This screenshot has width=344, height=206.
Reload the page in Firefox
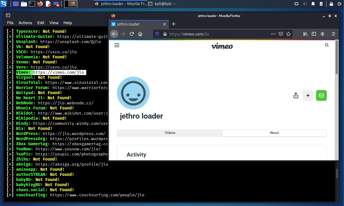(x=132, y=34)
